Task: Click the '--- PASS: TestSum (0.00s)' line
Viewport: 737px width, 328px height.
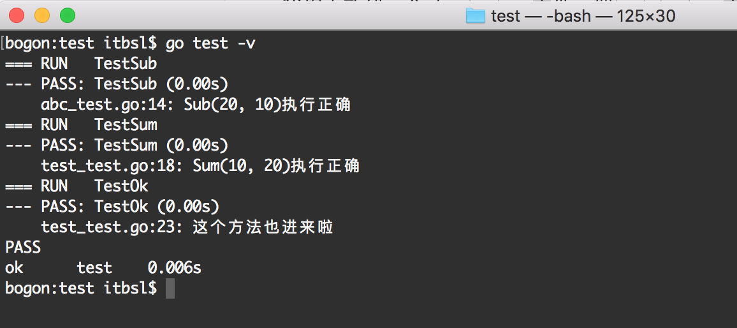Action: click(x=117, y=145)
